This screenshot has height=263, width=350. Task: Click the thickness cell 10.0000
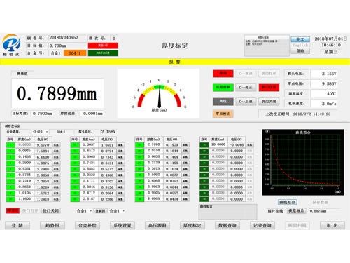218,144
